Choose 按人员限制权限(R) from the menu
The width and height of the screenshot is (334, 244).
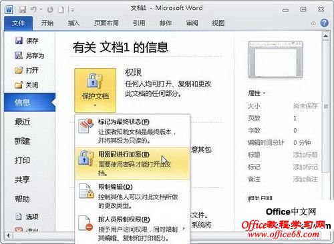132,229
